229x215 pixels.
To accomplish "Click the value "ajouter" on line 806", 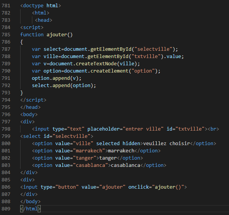I will coord(112,187).
